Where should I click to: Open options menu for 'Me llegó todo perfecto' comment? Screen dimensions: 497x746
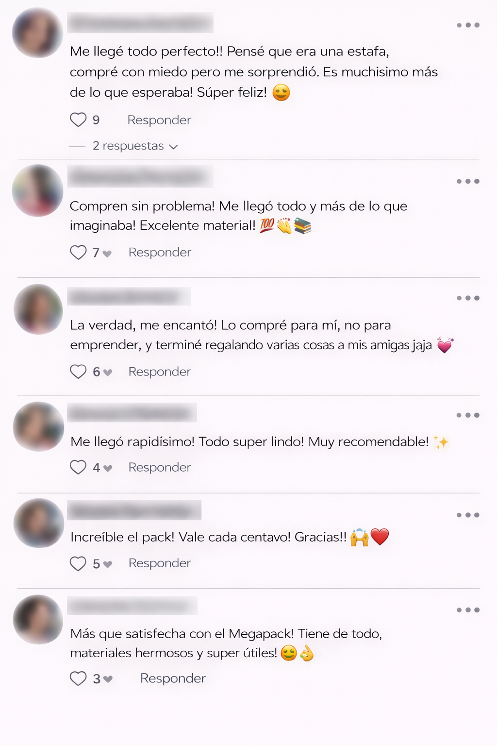(x=468, y=25)
